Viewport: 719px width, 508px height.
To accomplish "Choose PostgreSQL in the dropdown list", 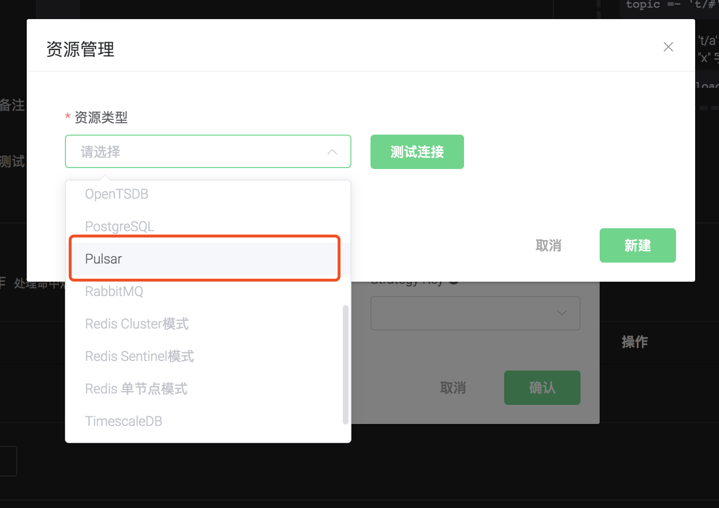I will point(119,226).
